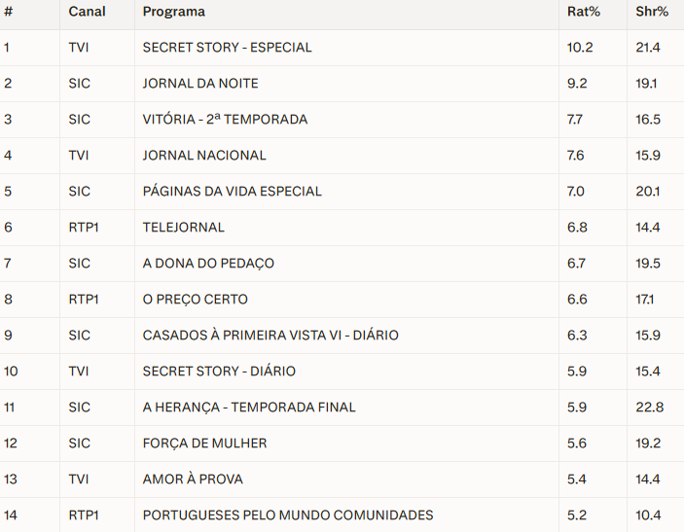
Task: Click VITÓRIA - 2ª TEMPORADA row title
Action: click(x=225, y=120)
